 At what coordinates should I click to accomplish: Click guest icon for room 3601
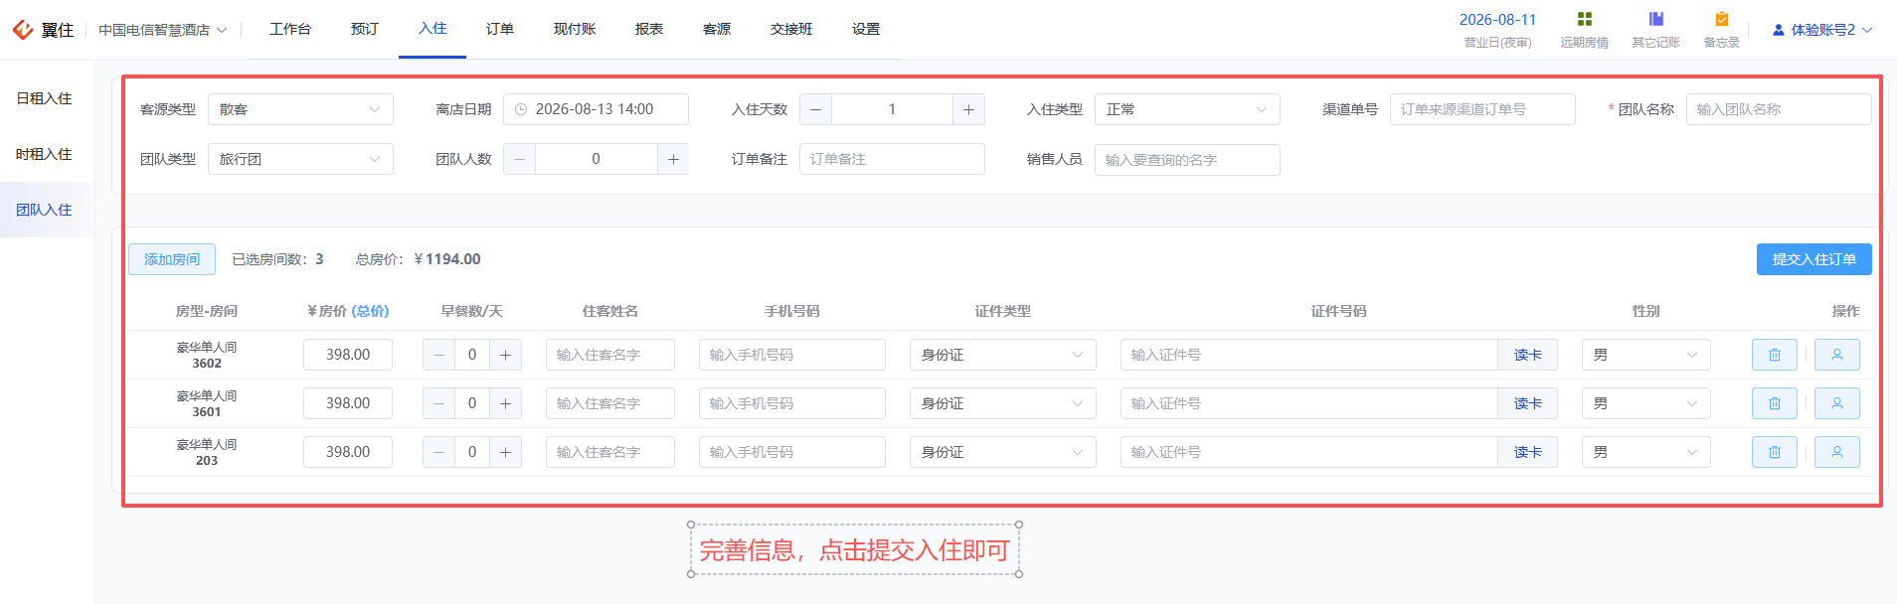click(x=1837, y=403)
